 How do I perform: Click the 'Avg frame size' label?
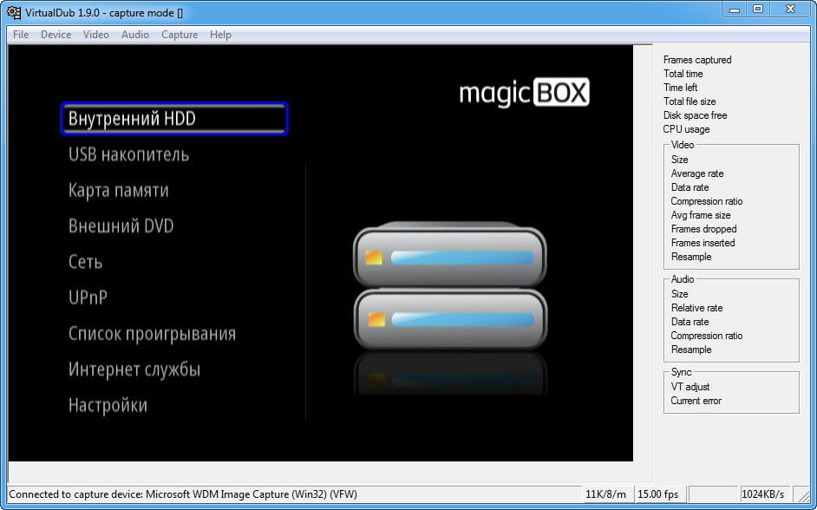pyautogui.click(x=701, y=215)
